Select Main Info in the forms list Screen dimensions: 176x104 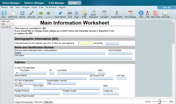[7, 21]
